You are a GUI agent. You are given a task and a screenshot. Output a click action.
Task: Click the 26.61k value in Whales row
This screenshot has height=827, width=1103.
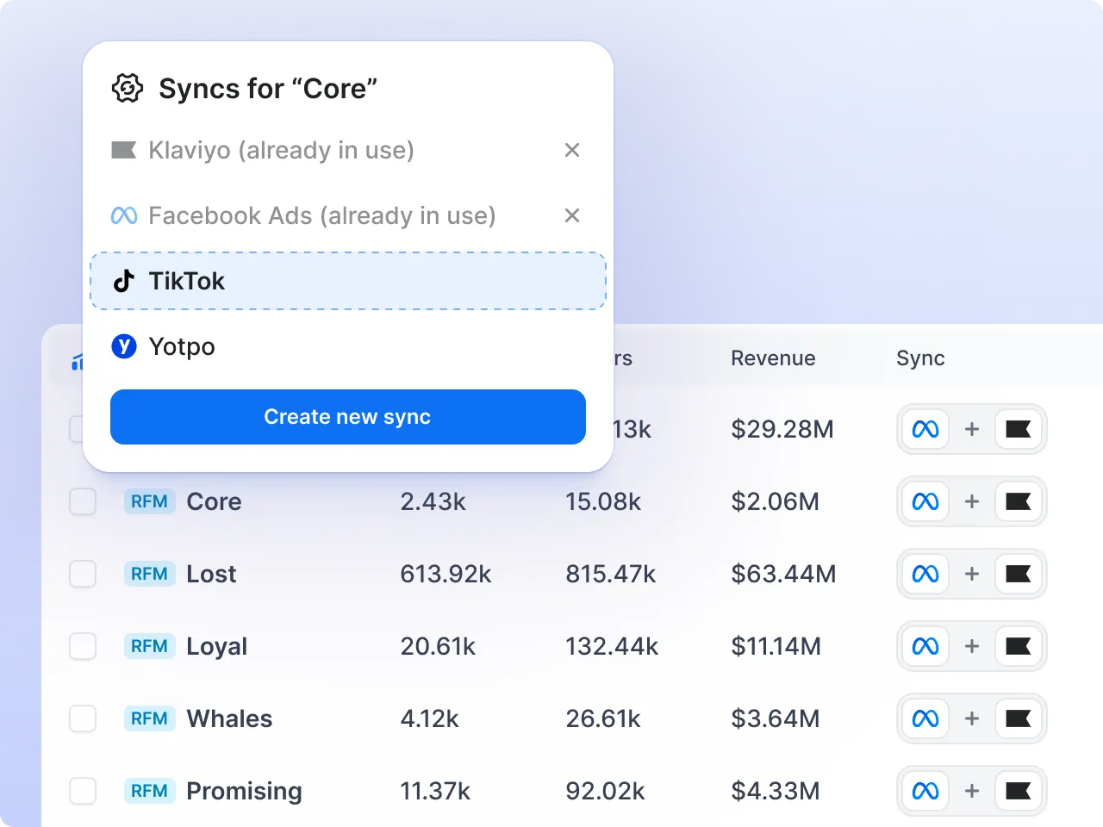[603, 718]
